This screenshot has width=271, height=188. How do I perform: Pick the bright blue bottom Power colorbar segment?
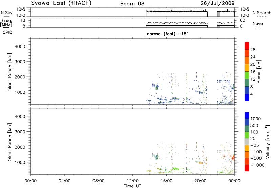tap(247, 97)
